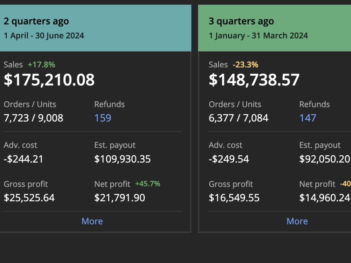Click orders / units value 6,377 / 7,084
The width and height of the screenshot is (351, 263).
(238, 118)
